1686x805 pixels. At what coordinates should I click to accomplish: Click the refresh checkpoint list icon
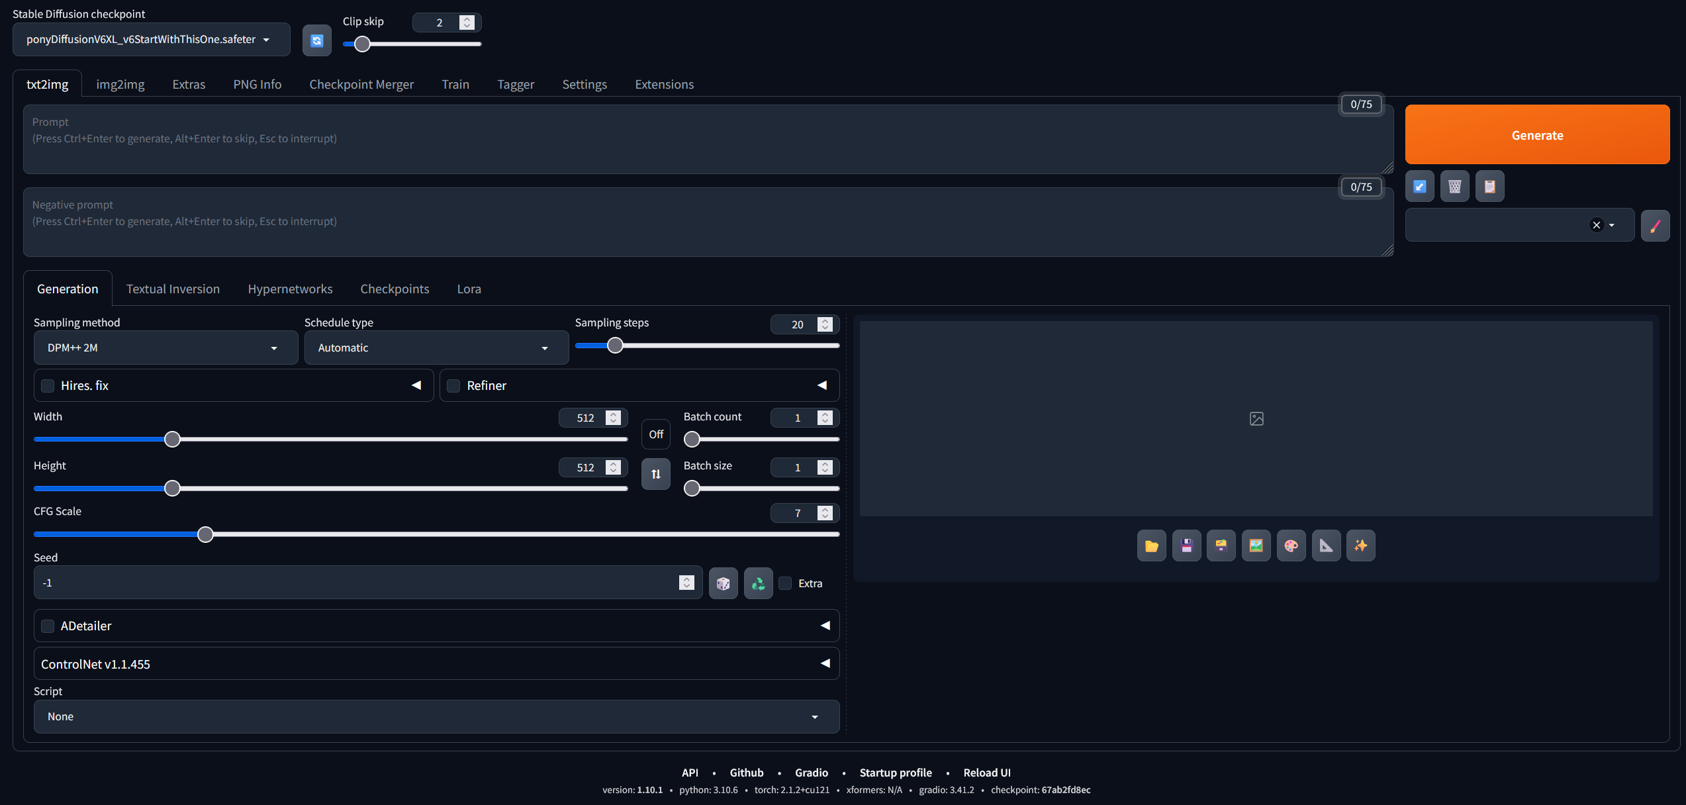tap(316, 40)
